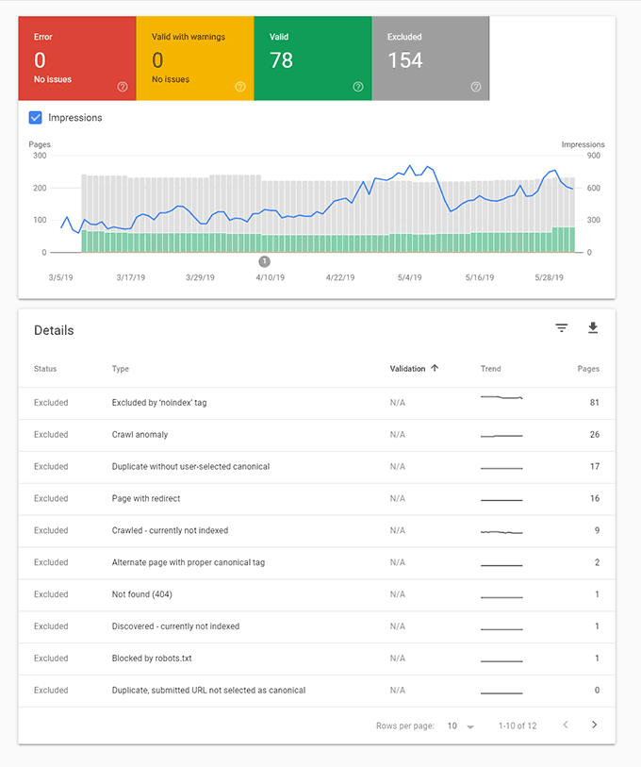This screenshot has height=767, width=641.
Task: Expand the Rows per page dropdown
Action: coord(461,725)
